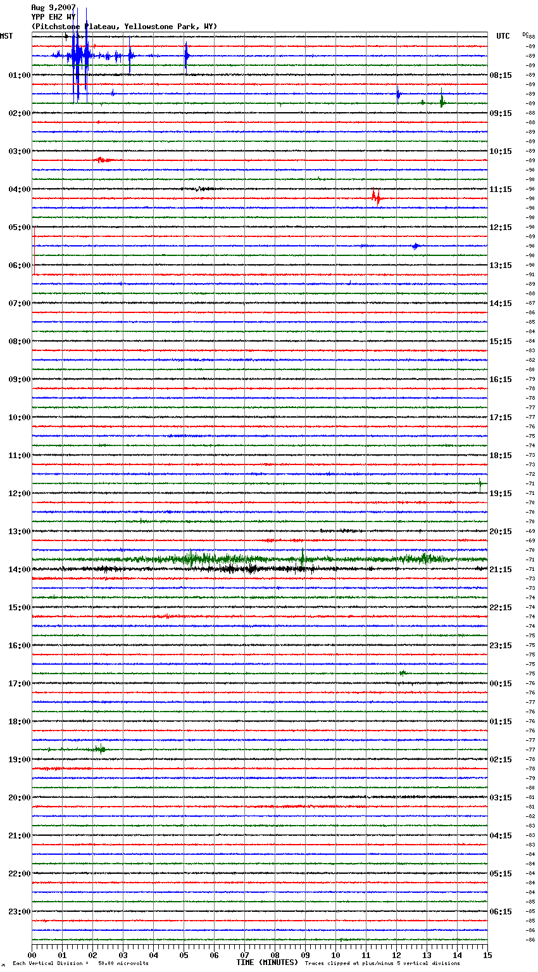Click the green event near minute 12 above 17:00 MST
The width and height of the screenshot is (538, 972).
[x=403, y=673]
